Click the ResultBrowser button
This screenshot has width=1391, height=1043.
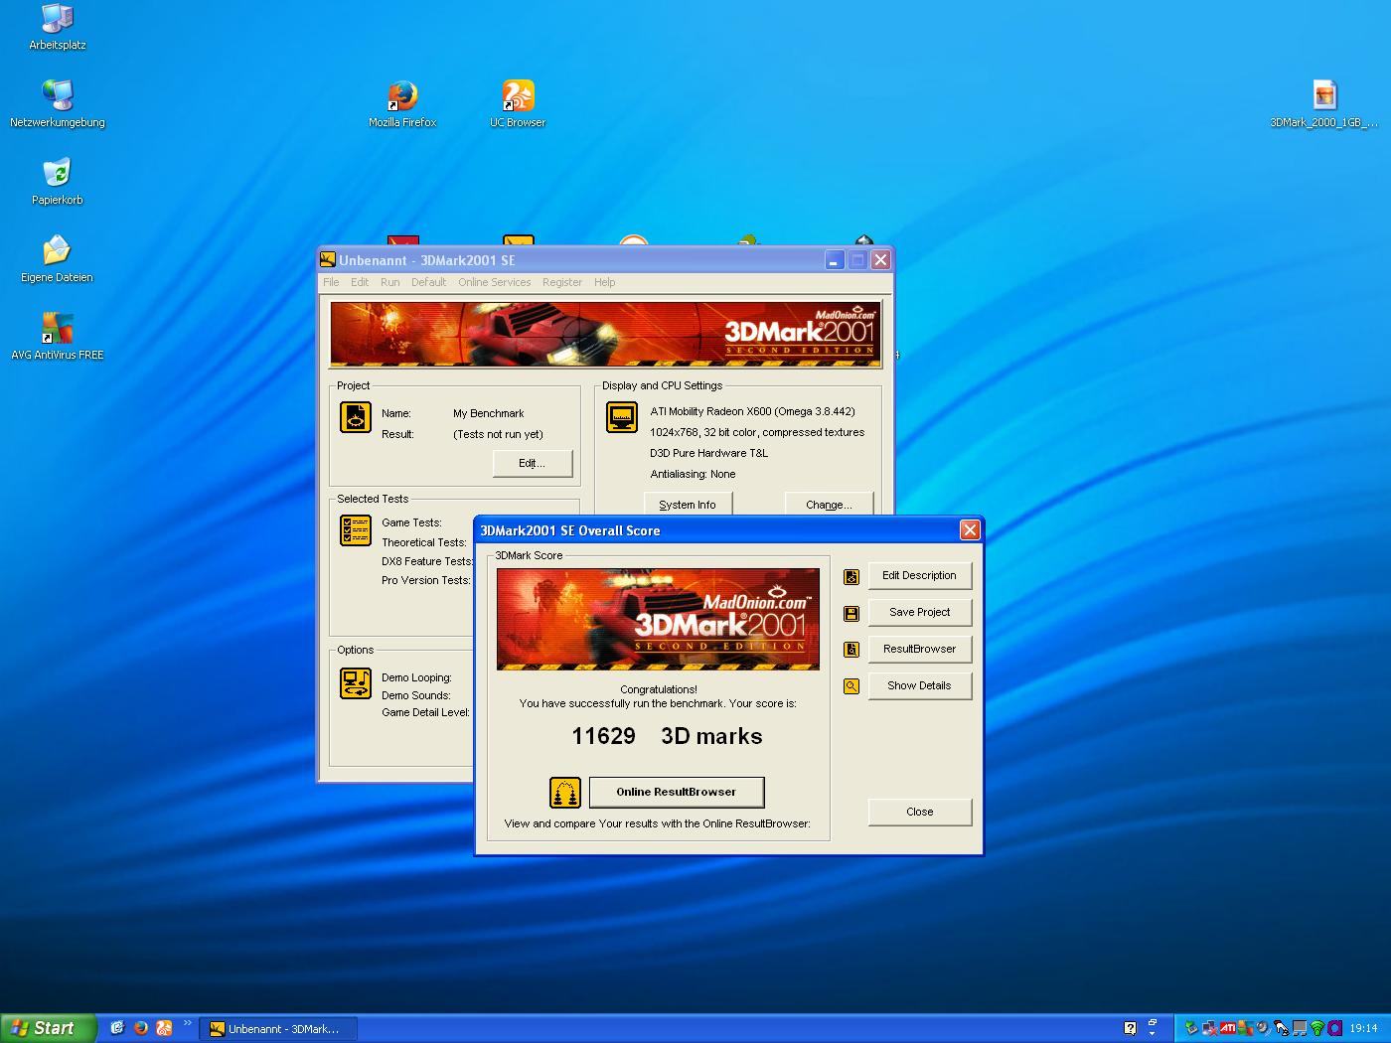919,650
